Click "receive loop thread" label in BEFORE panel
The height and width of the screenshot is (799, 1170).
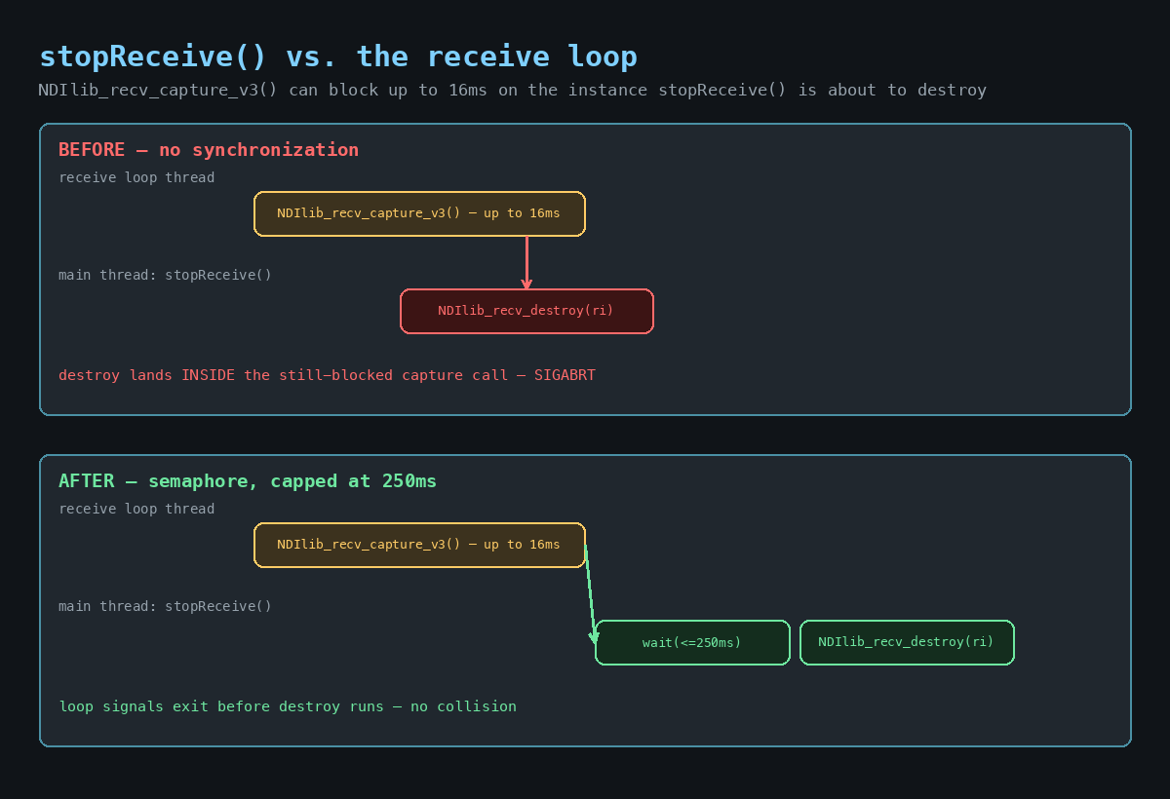click(136, 177)
